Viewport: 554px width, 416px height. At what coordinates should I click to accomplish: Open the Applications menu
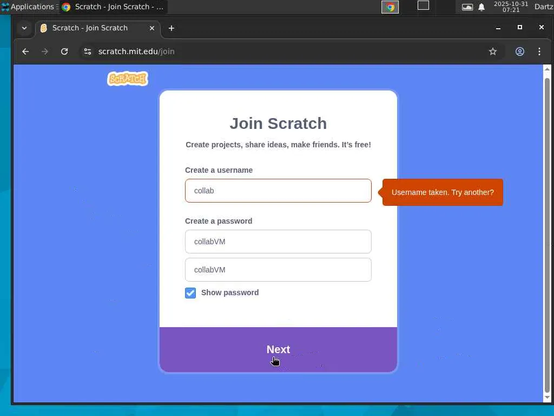pos(29,6)
